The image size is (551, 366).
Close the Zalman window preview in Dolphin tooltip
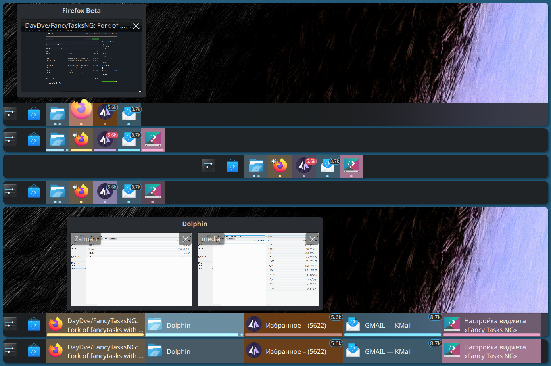pos(186,239)
